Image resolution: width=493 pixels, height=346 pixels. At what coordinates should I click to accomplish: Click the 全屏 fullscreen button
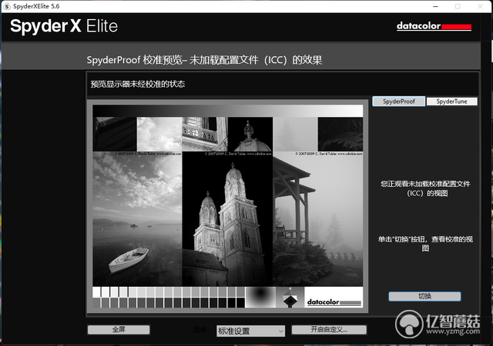pos(119,330)
